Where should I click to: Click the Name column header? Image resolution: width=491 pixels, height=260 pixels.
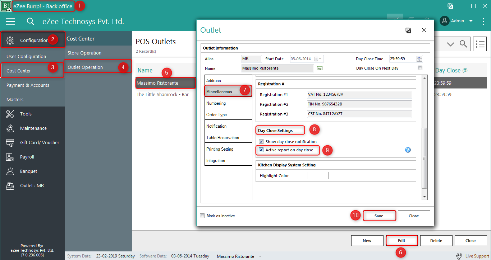[x=145, y=70]
